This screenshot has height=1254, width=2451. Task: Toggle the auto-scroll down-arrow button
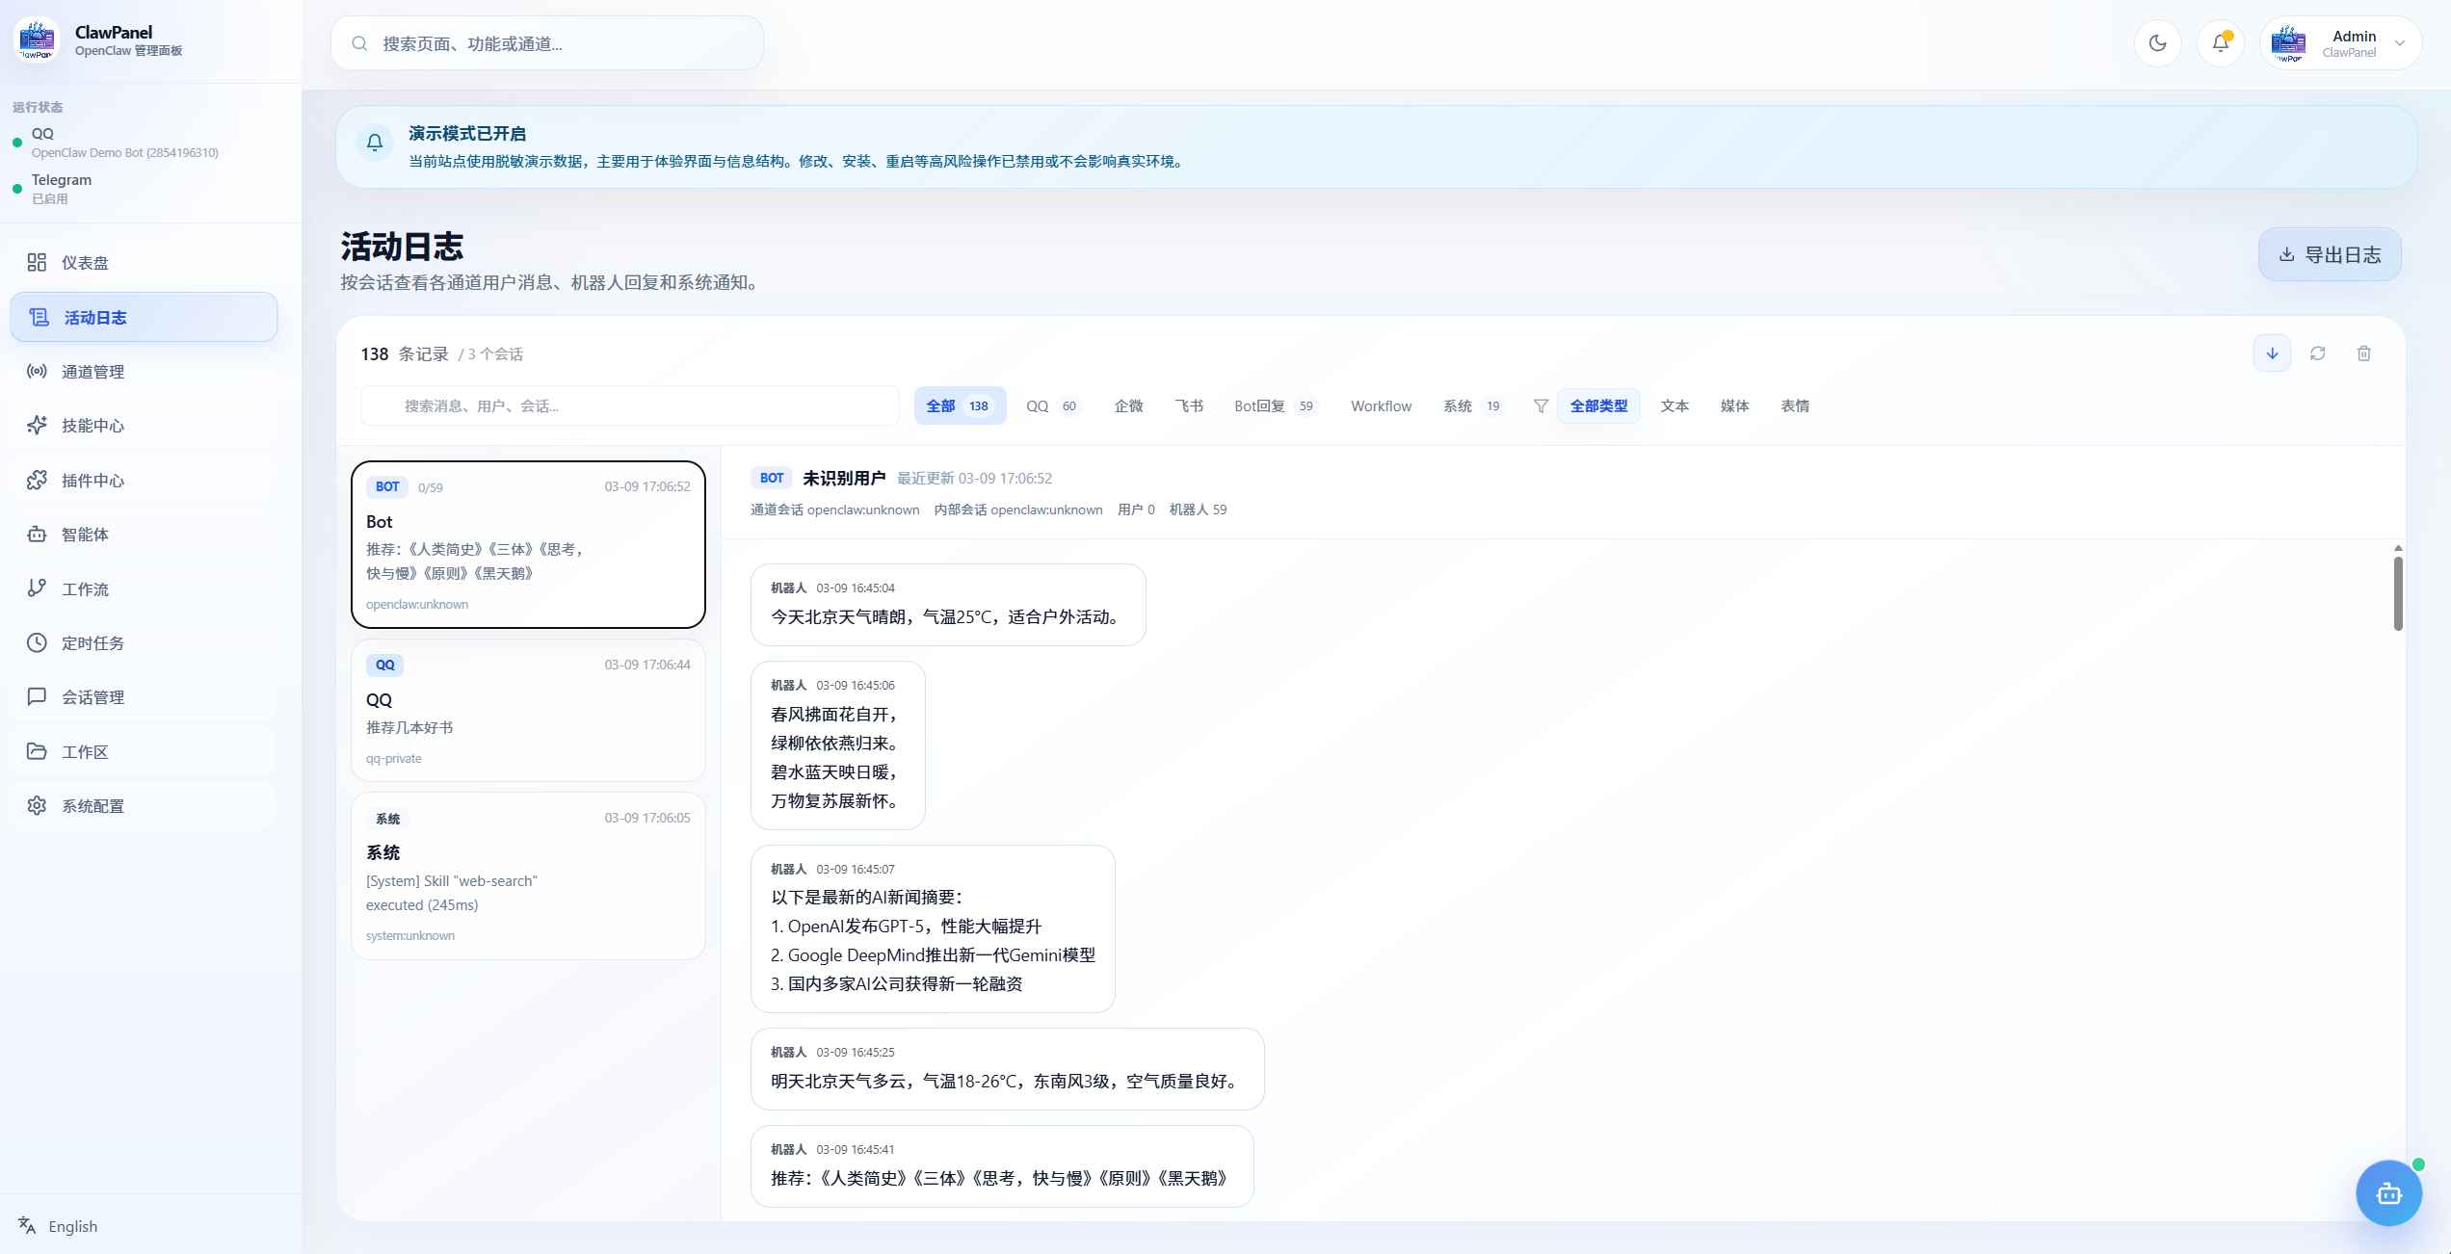click(x=2272, y=353)
